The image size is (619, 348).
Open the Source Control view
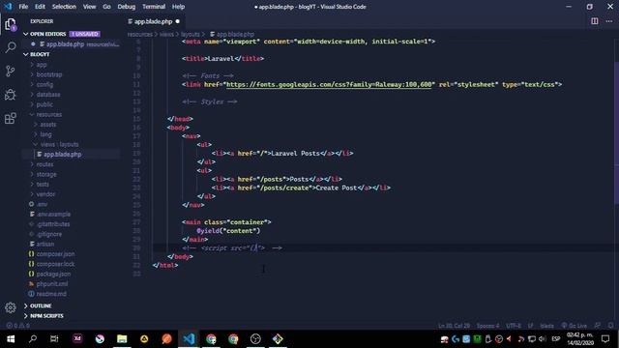click(x=11, y=72)
